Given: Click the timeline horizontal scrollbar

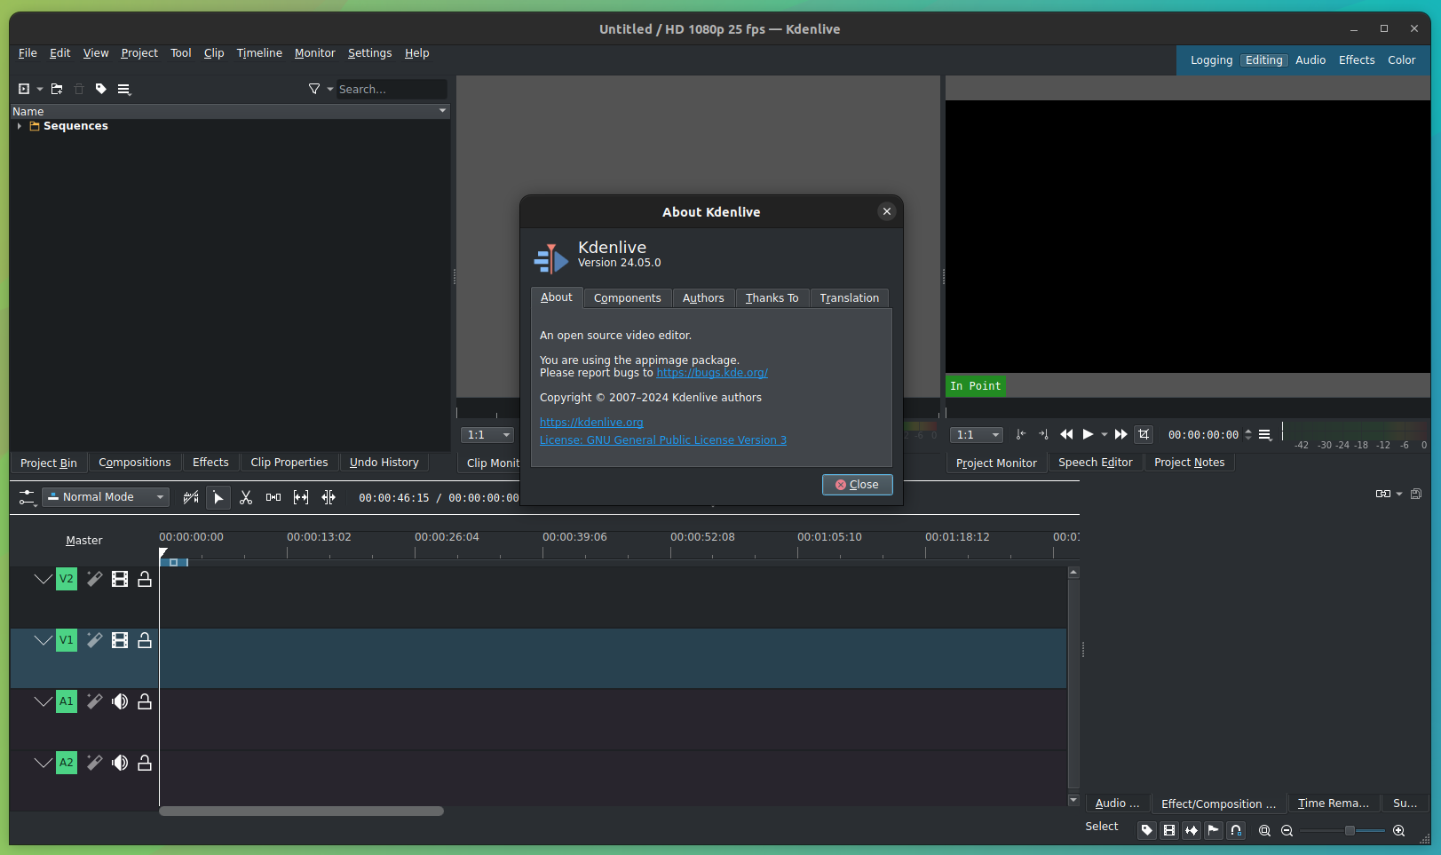Looking at the screenshot, I should pos(301,811).
